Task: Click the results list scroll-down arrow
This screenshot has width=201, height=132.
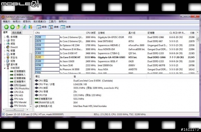Action: (x=198, y=72)
